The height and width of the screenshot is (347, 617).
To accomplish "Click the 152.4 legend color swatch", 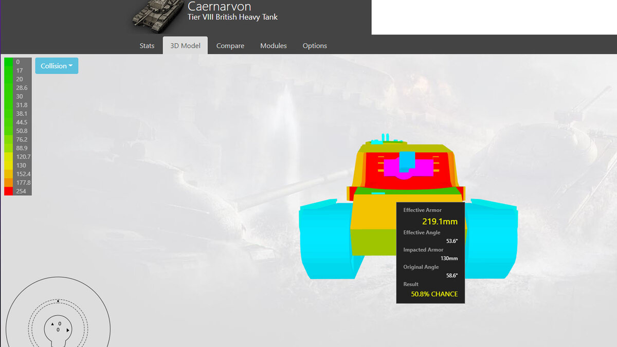I will pos(9,174).
